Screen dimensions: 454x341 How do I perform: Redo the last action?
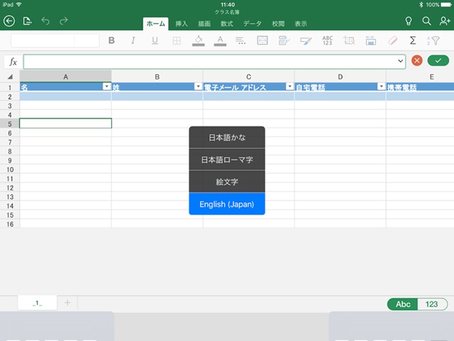(x=64, y=21)
